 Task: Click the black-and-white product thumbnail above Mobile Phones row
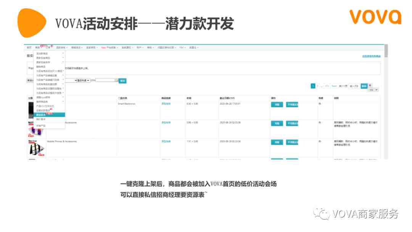tap(36, 148)
